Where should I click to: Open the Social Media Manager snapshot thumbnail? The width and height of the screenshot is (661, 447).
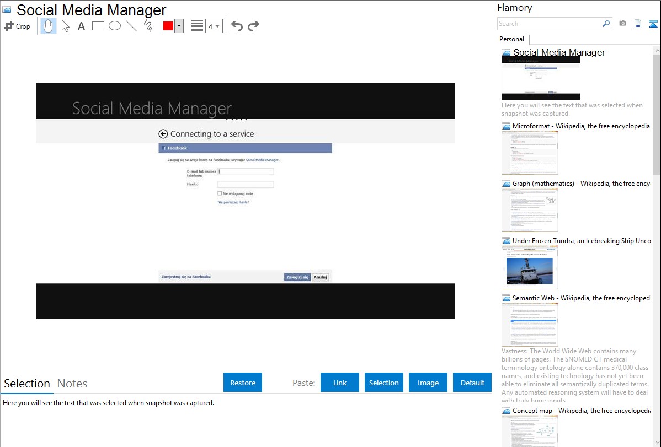point(541,79)
